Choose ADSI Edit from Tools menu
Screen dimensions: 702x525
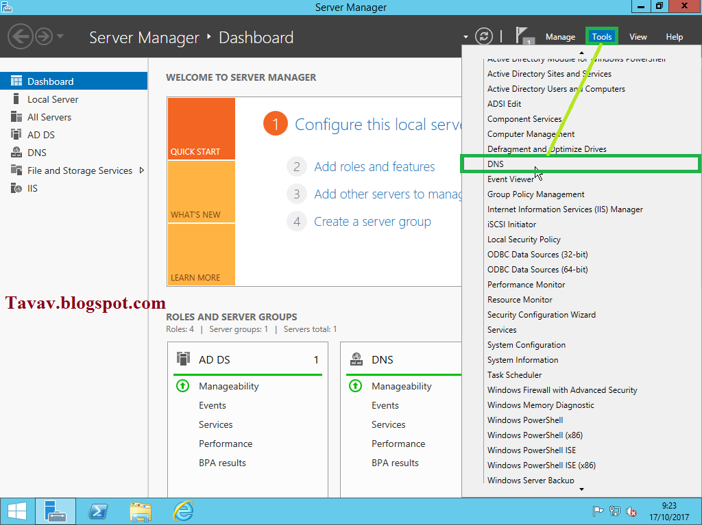click(504, 104)
